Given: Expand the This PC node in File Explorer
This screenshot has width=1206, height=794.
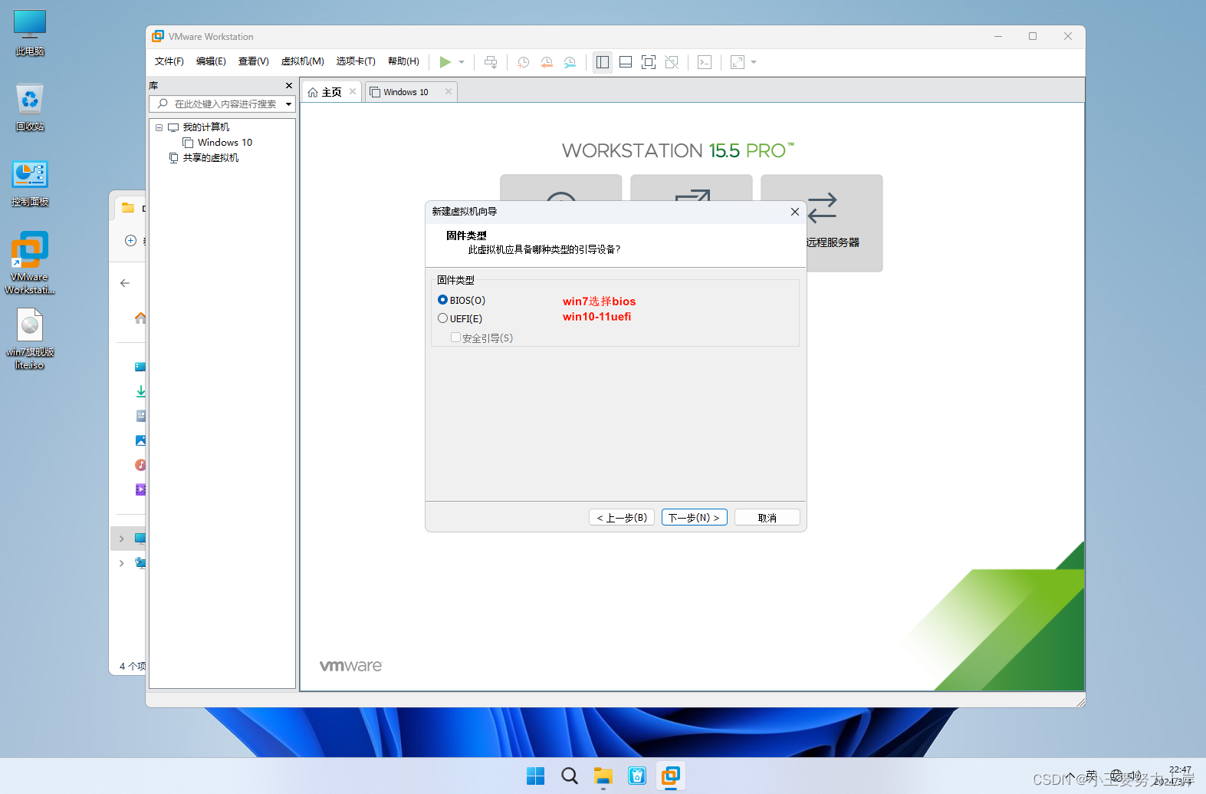Looking at the screenshot, I should [121, 539].
